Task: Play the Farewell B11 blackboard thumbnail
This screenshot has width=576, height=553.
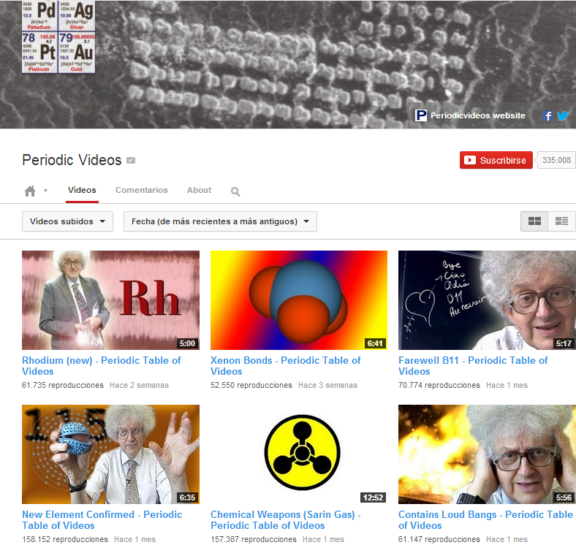Action: (487, 300)
